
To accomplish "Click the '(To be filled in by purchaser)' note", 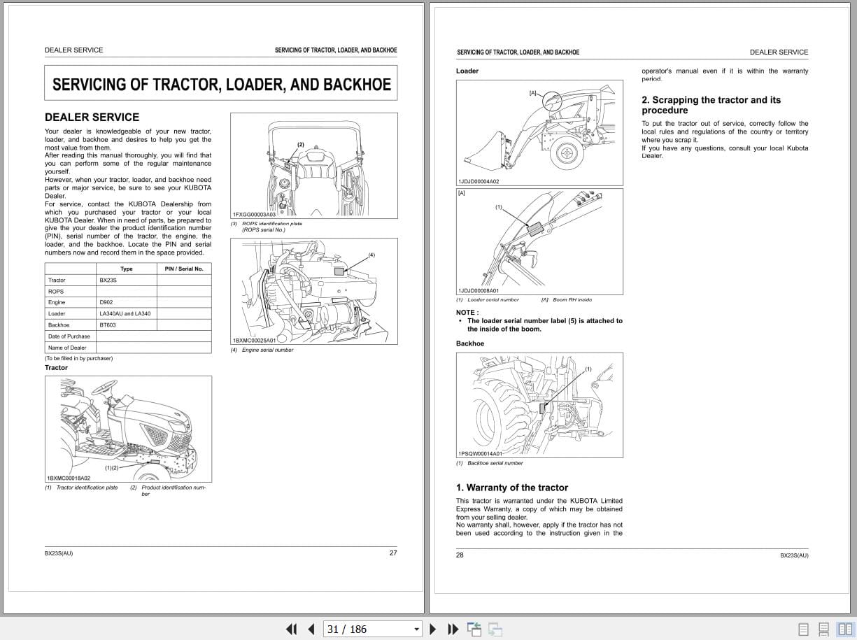I will pyautogui.click(x=79, y=358).
